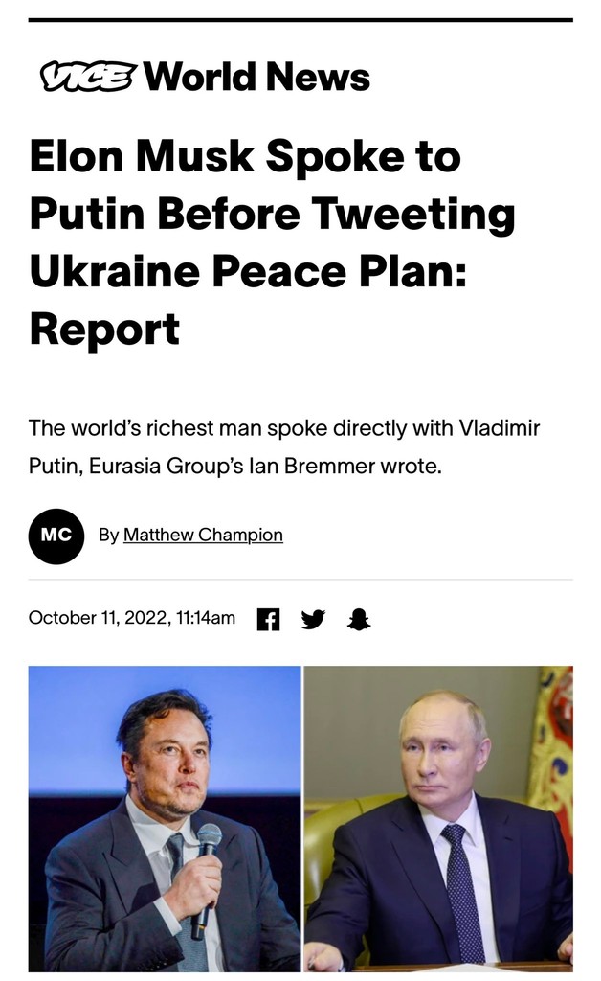Share the article via Snapchat icon
The image size is (601, 981).
click(359, 619)
